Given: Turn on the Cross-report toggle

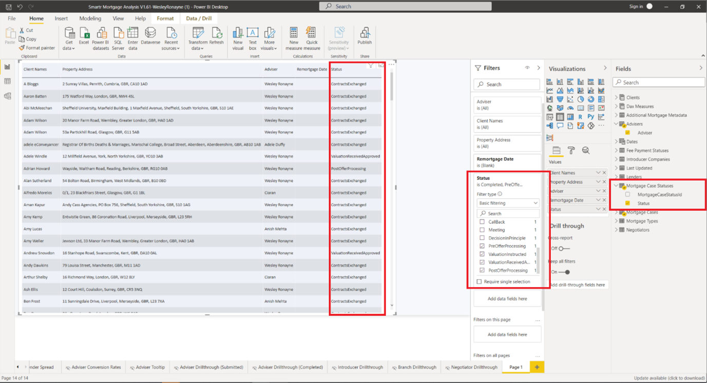Looking at the screenshot, I should [563, 249].
